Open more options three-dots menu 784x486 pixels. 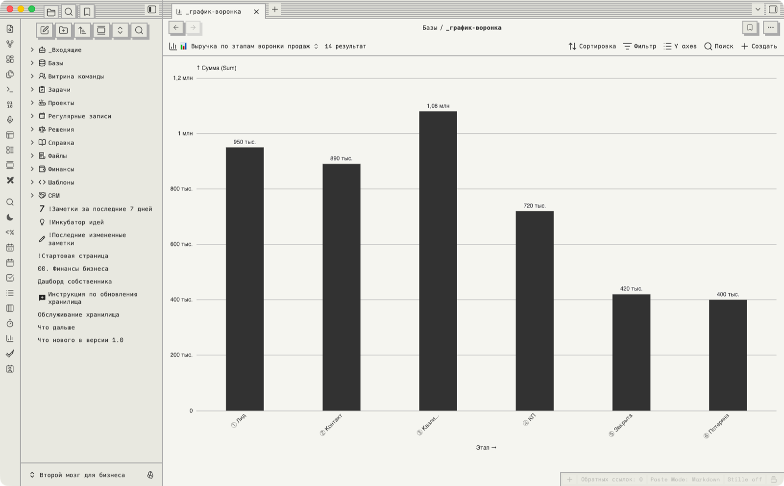click(771, 28)
